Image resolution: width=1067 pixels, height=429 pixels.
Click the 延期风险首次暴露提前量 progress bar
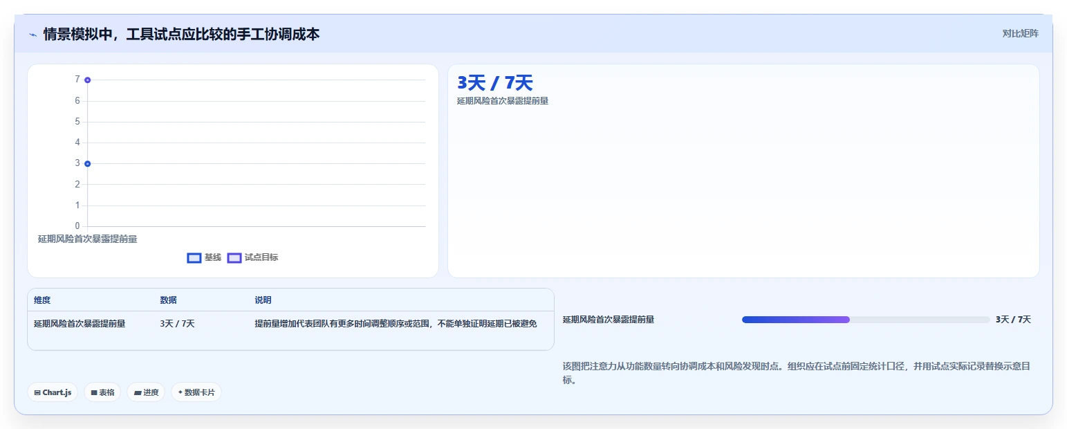(x=866, y=320)
